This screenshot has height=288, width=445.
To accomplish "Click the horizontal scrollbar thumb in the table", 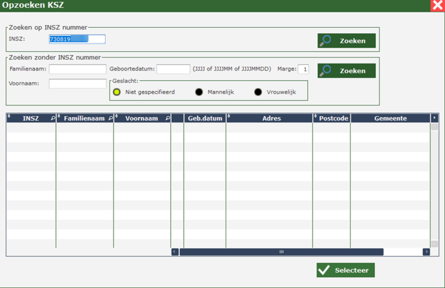I will coord(281,252).
